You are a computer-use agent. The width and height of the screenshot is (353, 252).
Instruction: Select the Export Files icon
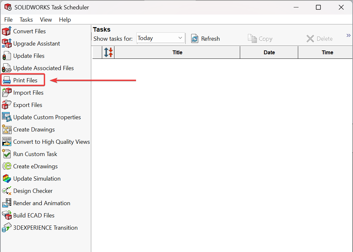(x=6, y=105)
